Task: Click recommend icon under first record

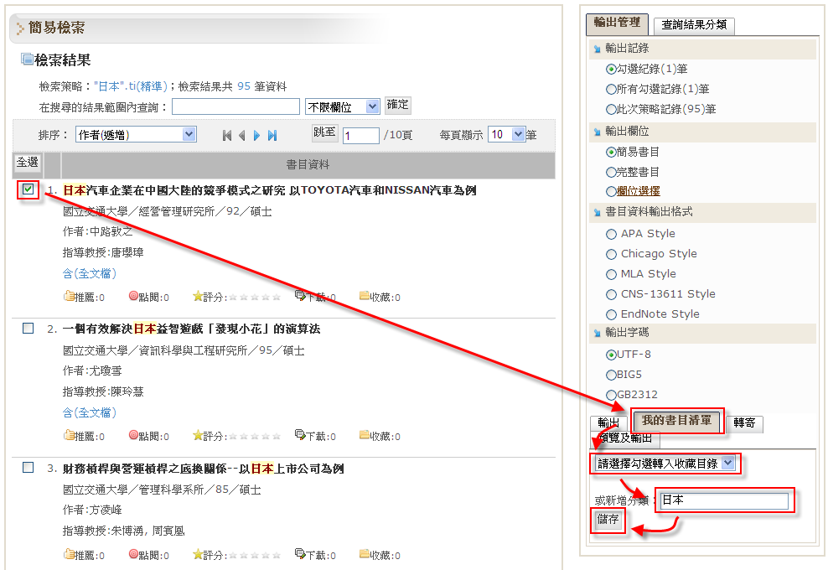Action: (x=70, y=297)
